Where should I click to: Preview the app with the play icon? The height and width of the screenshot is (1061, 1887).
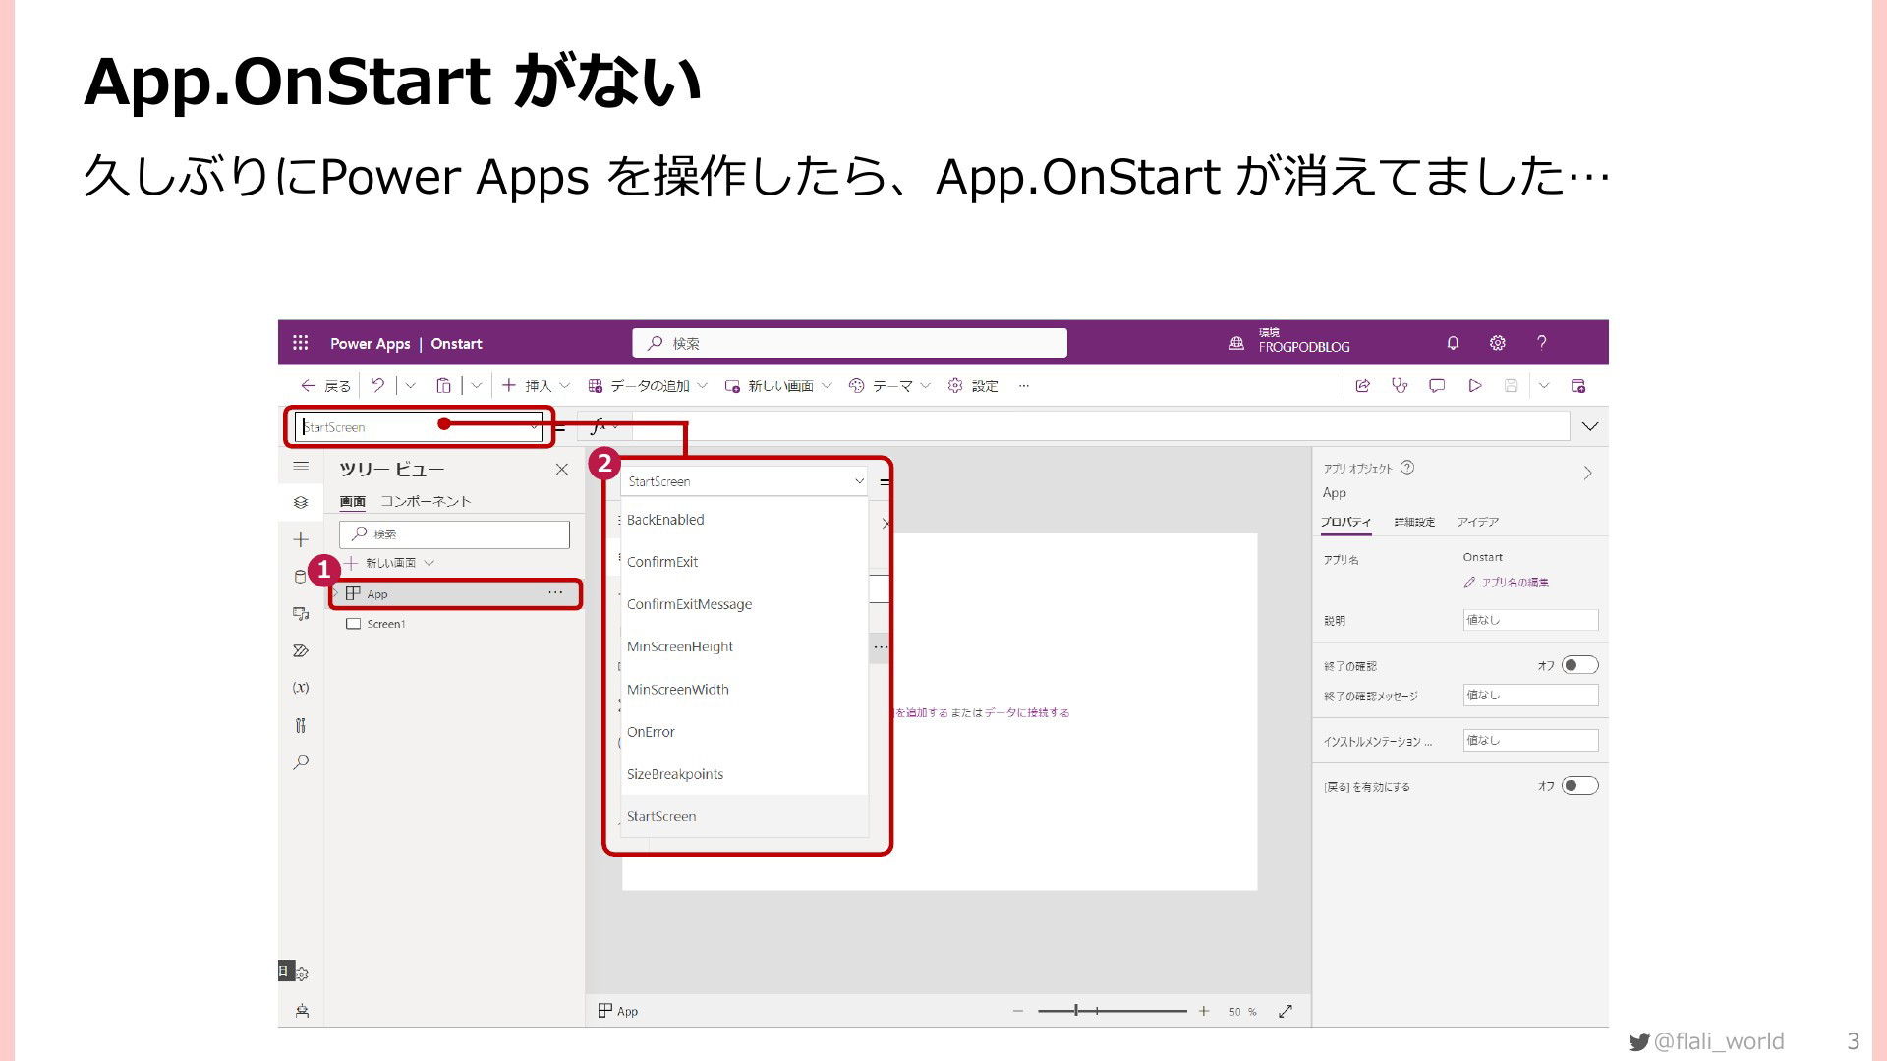point(1474,386)
